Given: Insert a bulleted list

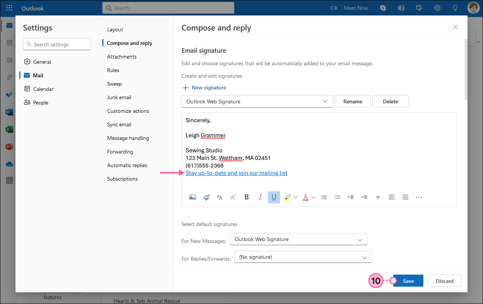Looking at the screenshot, I should [324, 197].
